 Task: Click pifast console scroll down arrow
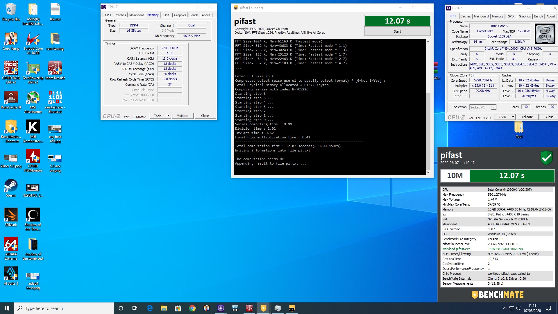click(428, 172)
